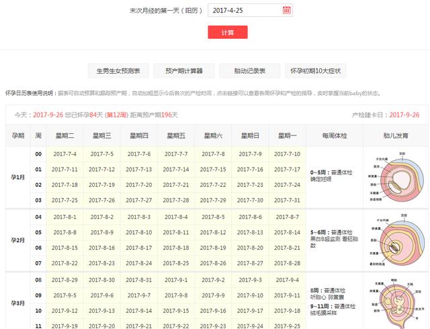This screenshot has height=329, width=430.
Task: Click the 2017-9-4 date cell
Action: (x=288, y=279)
